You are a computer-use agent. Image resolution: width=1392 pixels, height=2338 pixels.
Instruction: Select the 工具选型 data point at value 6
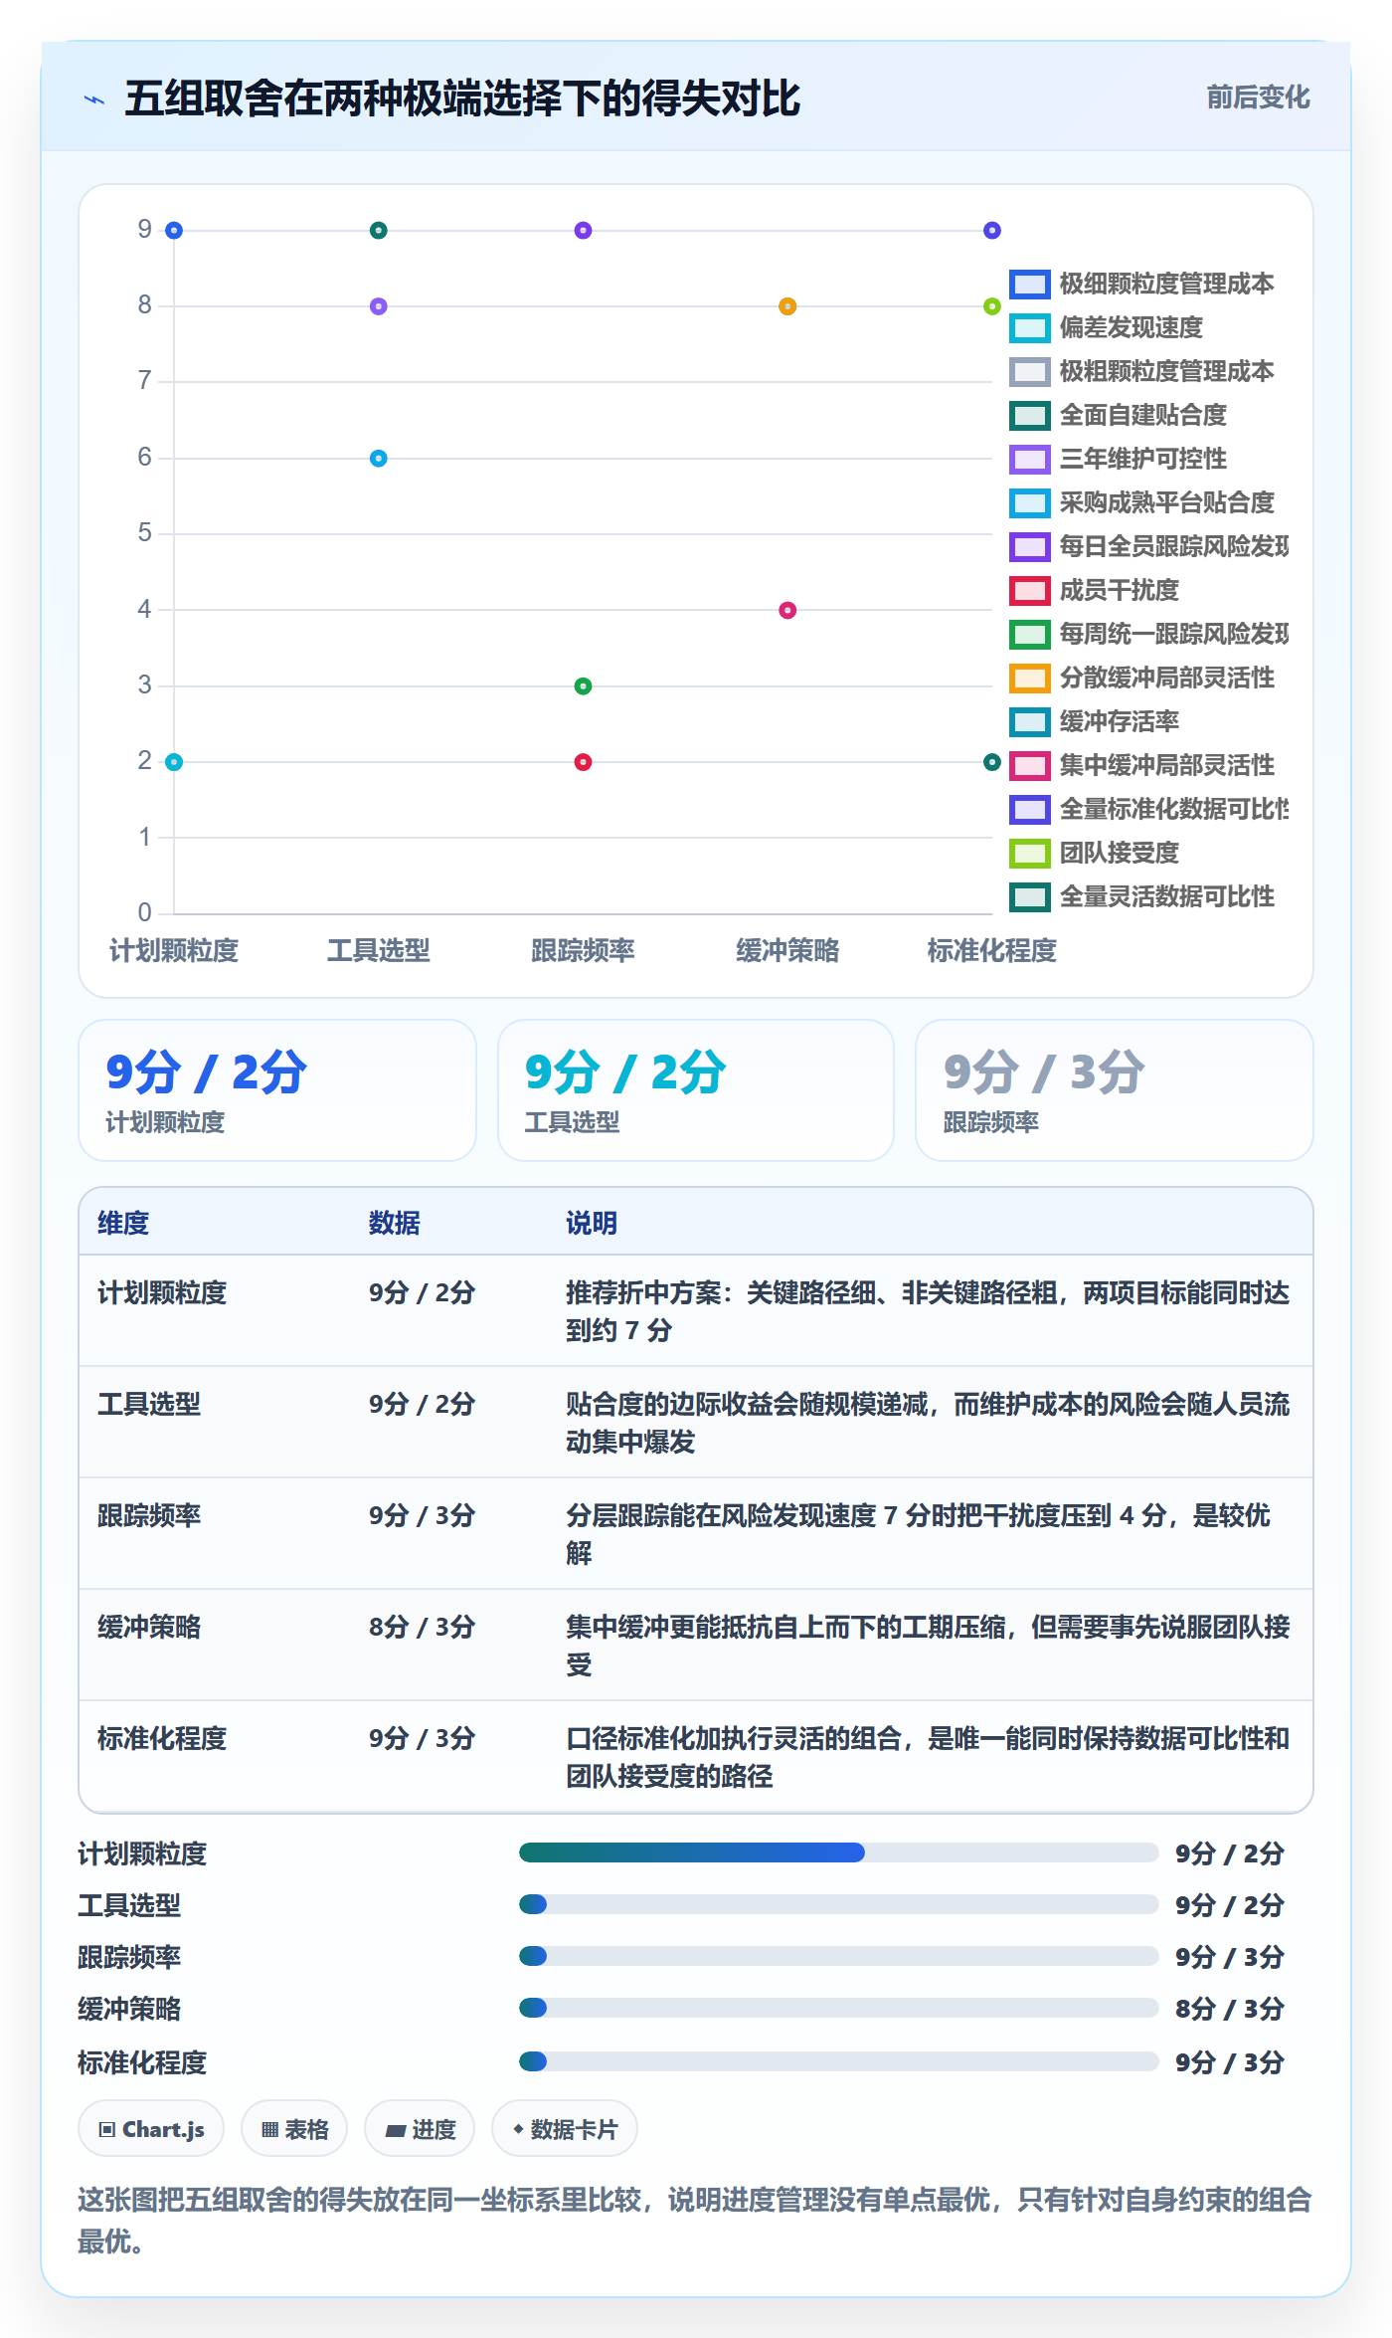(379, 459)
